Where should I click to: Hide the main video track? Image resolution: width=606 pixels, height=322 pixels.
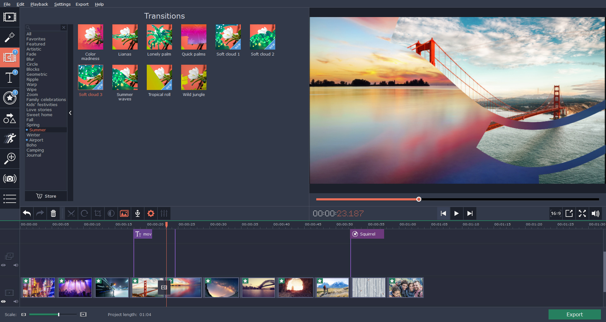4,301
